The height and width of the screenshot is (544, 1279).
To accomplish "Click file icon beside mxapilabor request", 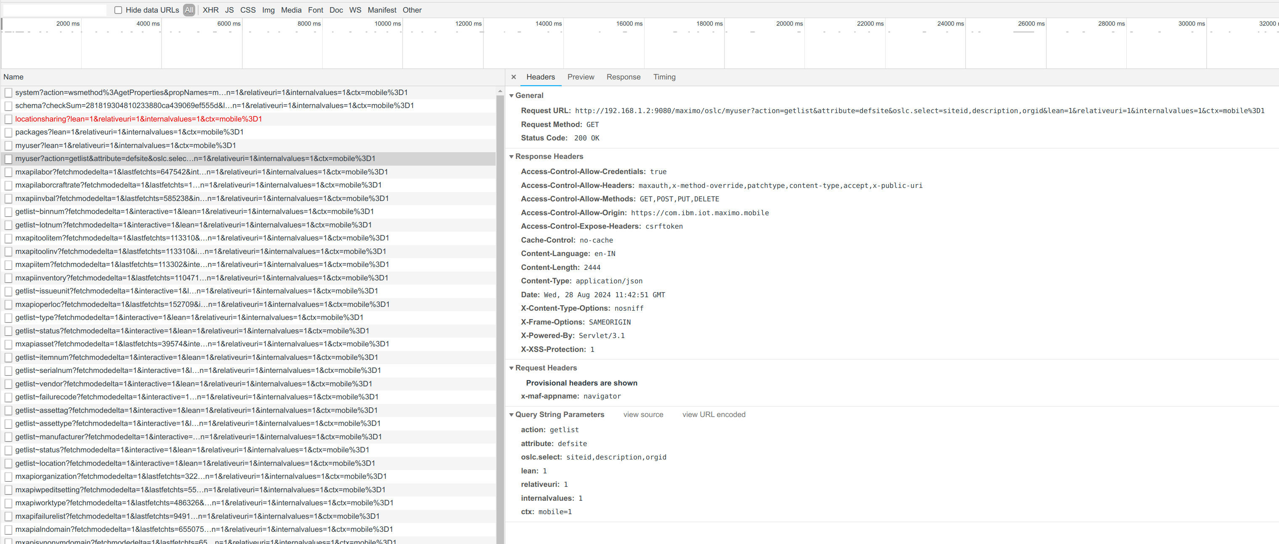I will 8,172.
